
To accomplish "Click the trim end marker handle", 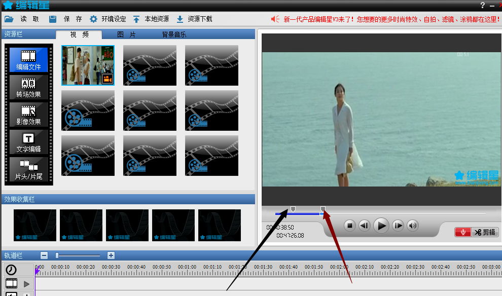I will point(323,209).
